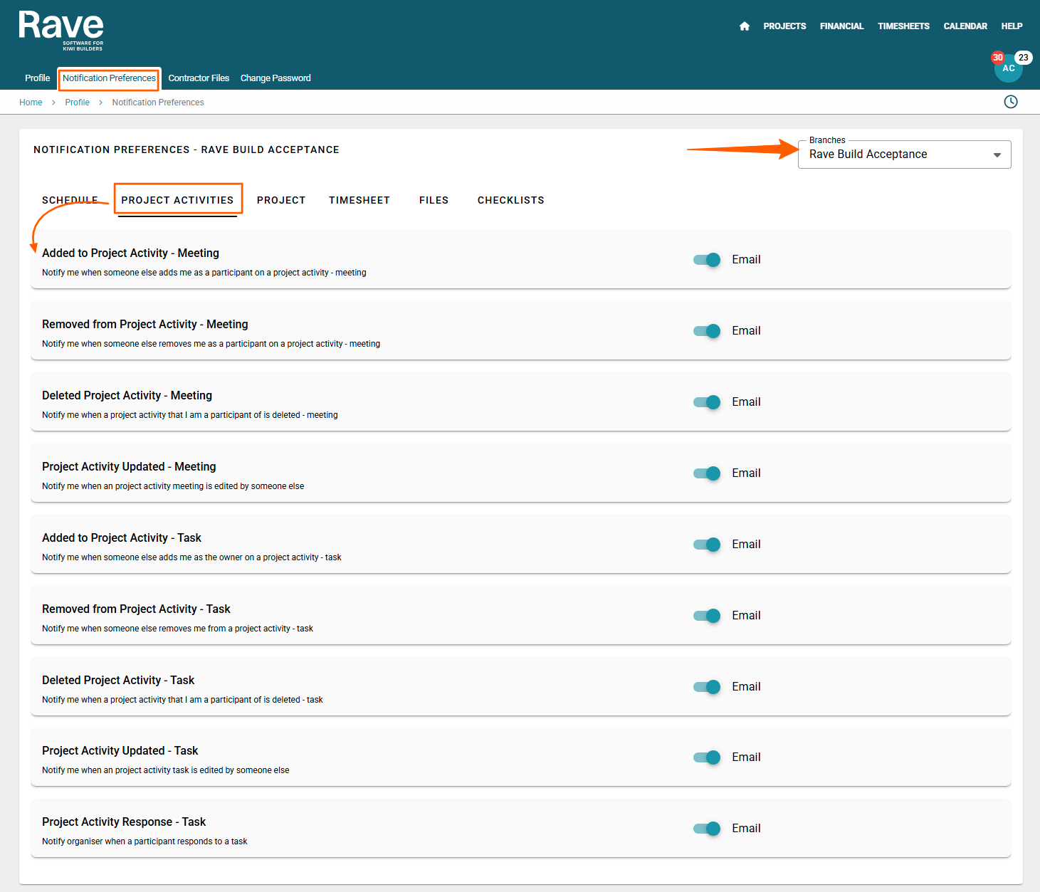
Task: Open the Profile sub-navigation item
Action: (x=37, y=78)
